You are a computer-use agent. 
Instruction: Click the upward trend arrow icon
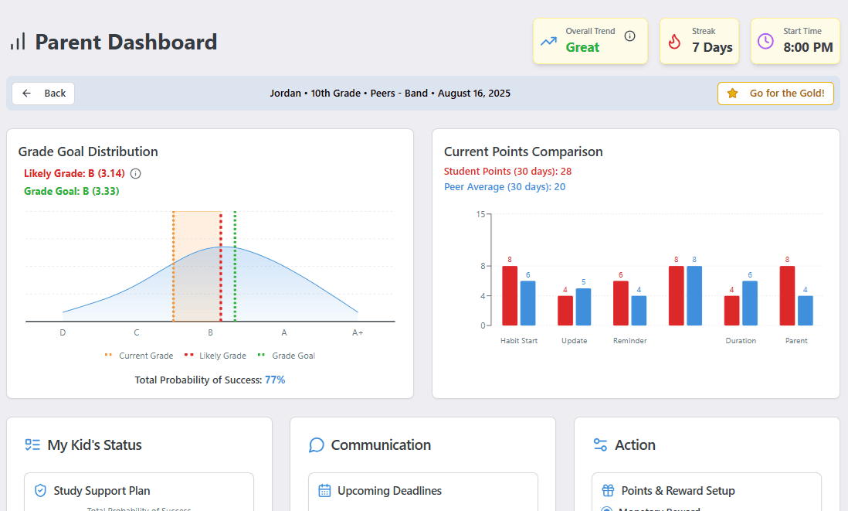pyautogui.click(x=548, y=42)
